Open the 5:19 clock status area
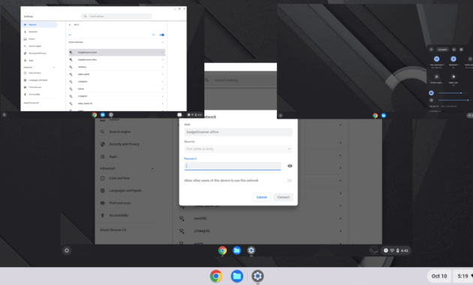The image size is (473, 285). [463, 276]
